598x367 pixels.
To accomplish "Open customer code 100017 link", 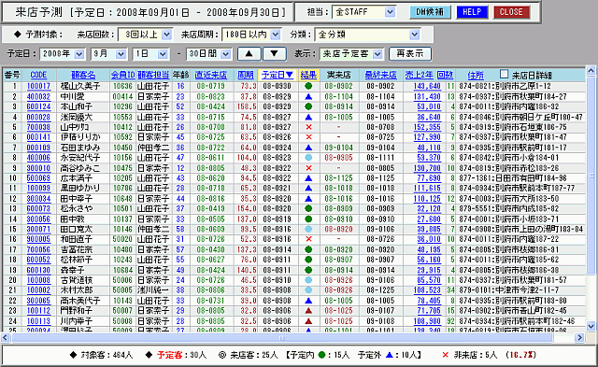I will pos(38,87).
